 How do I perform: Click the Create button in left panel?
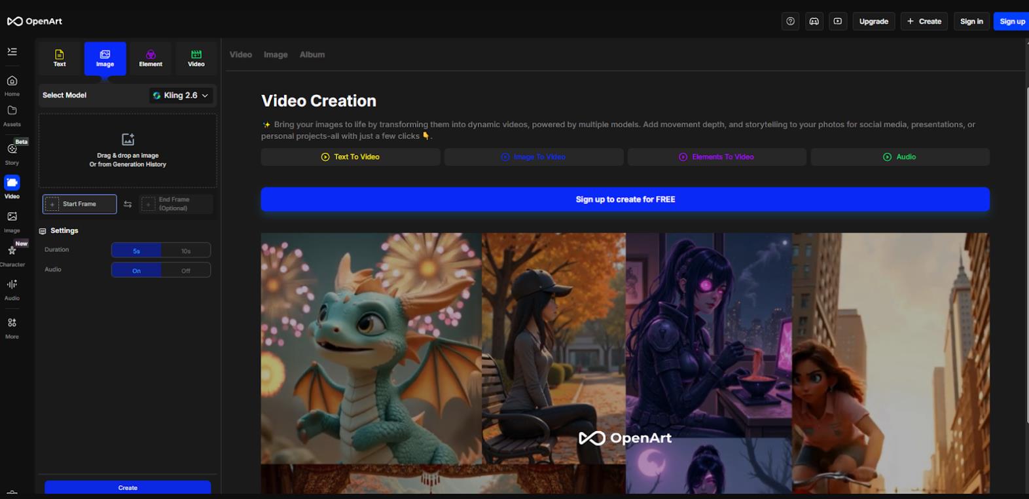(x=128, y=488)
